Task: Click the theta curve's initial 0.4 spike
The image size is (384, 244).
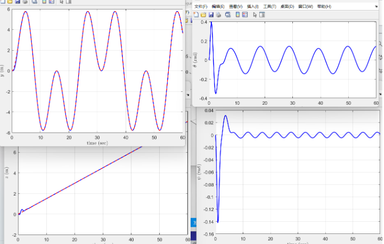Action: pyautogui.click(x=211, y=23)
